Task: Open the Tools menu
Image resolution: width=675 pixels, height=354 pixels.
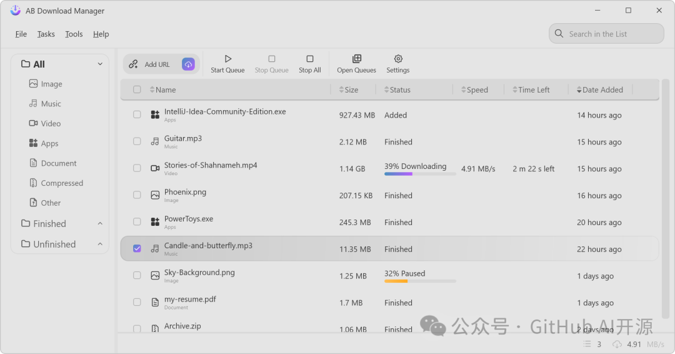Action: [74, 34]
